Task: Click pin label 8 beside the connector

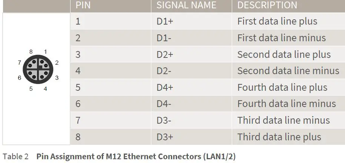Action: 31,52
